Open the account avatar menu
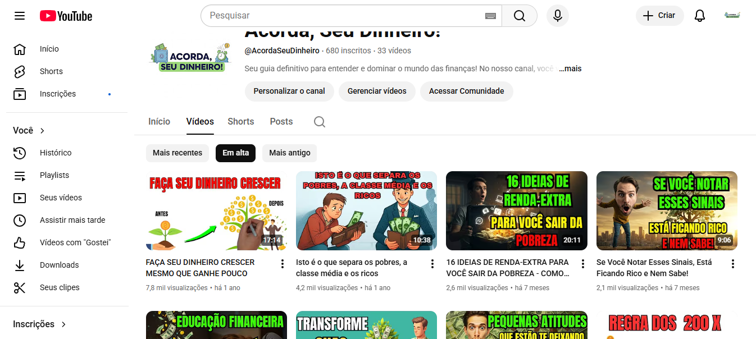This screenshot has width=756, height=339. pyautogui.click(x=732, y=16)
